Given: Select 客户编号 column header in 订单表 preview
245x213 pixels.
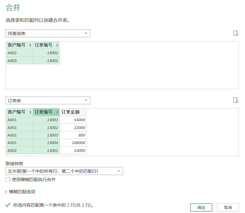Looking at the screenshot, I should 19,112.
